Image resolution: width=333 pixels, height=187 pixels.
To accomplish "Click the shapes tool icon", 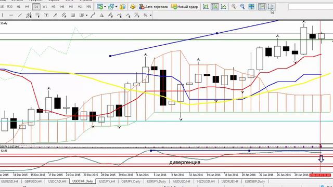I will [x=82, y=15].
